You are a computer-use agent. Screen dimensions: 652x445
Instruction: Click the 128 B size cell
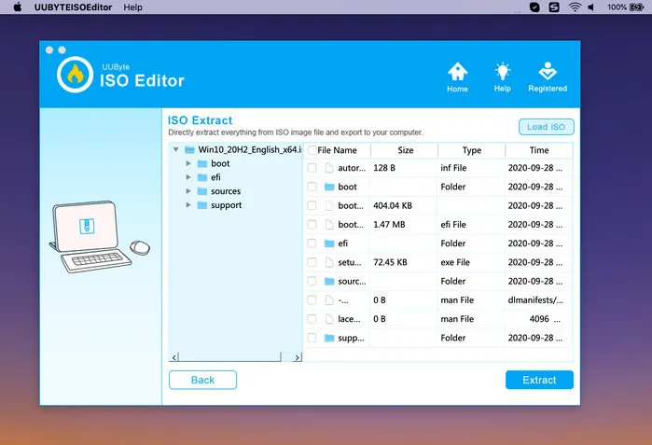click(384, 168)
